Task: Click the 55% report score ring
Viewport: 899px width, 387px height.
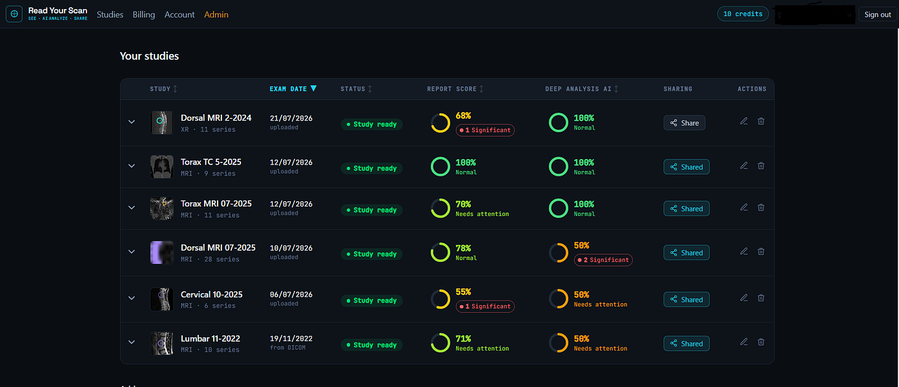Action: click(x=440, y=299)
